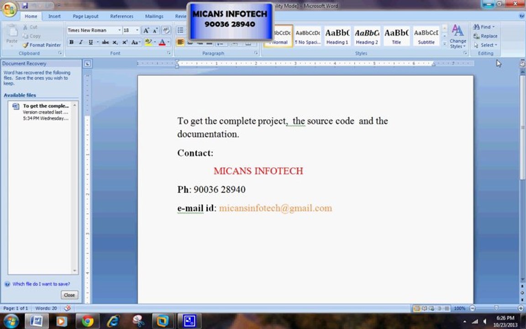Click the Subscript x₂ icon
Screen dimensions: 526x329
[115, 42]
